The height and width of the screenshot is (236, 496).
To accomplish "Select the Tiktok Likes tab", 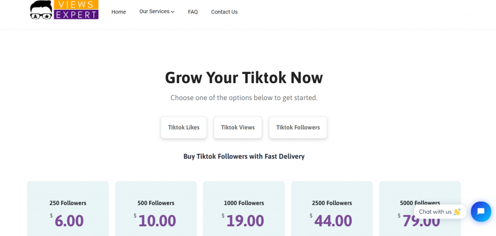I will point(184,127).
